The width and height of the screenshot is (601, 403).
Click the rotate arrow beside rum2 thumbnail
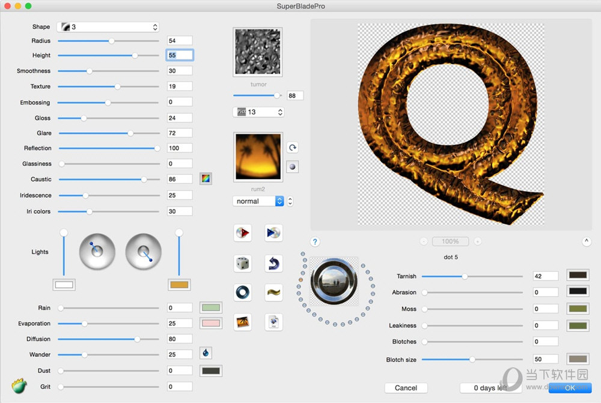pyautogui.click(x=292, y=148)
